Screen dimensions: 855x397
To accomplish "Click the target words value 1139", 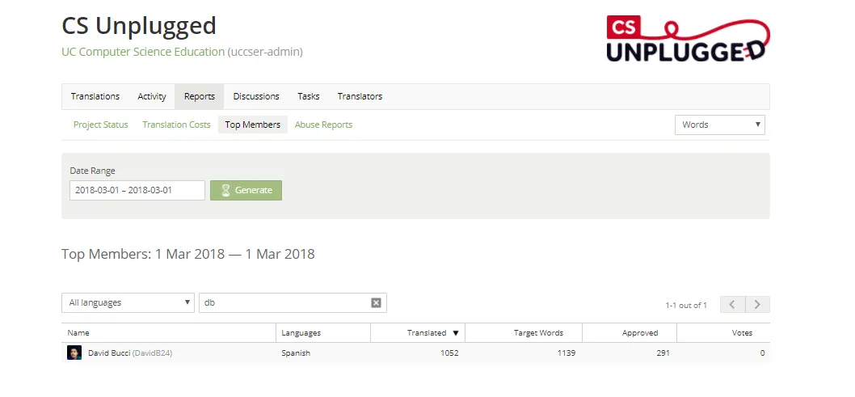I will [x=566, y=353].
